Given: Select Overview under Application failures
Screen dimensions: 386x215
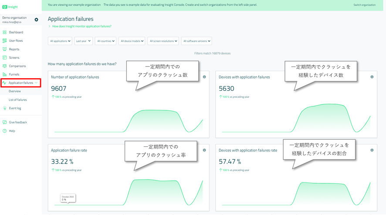Looking at the screenshot, I should 15,91.
